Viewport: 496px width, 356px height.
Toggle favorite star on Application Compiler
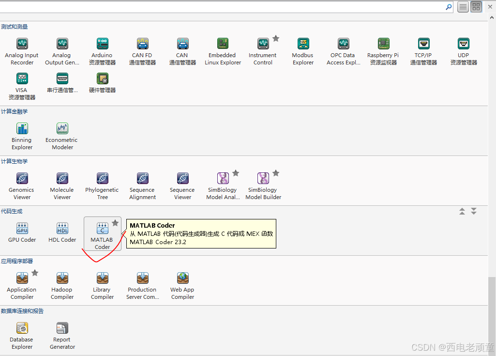(35, 273)
